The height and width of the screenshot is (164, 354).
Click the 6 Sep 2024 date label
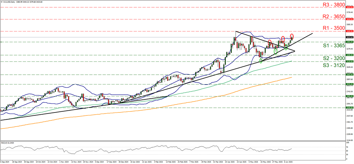(x=5, y=161)
